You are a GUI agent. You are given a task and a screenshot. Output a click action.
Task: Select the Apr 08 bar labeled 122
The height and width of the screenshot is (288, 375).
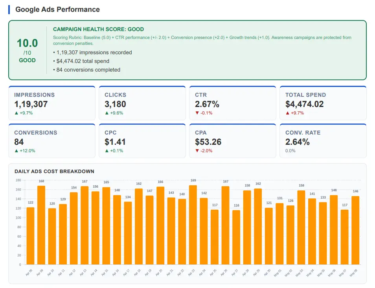pyautogui.click(x=30, y=236)
